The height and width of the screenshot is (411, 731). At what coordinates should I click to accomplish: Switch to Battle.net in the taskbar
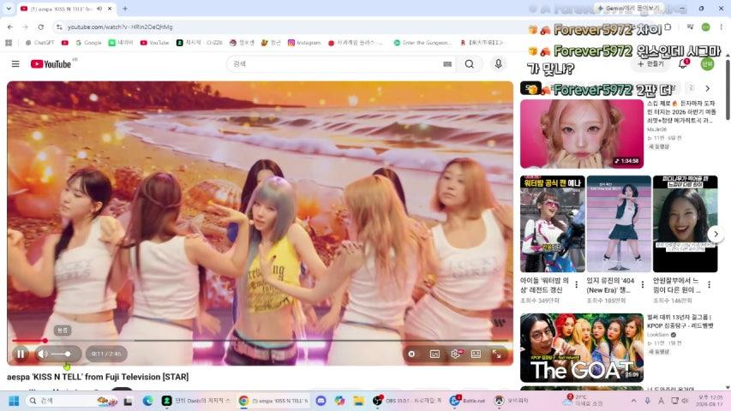click(468, 401)
